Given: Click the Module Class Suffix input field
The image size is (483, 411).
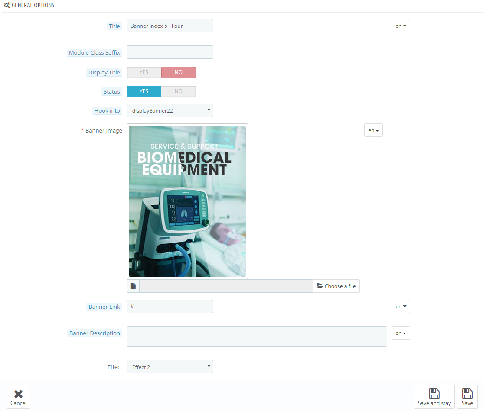Looking at the screenshot, I should 170,52.
